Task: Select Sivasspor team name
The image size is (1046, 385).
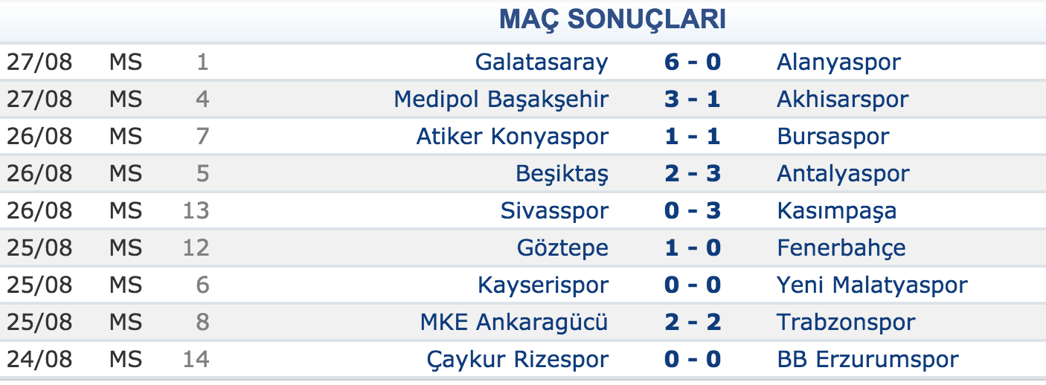Action: tap(554, 211)
